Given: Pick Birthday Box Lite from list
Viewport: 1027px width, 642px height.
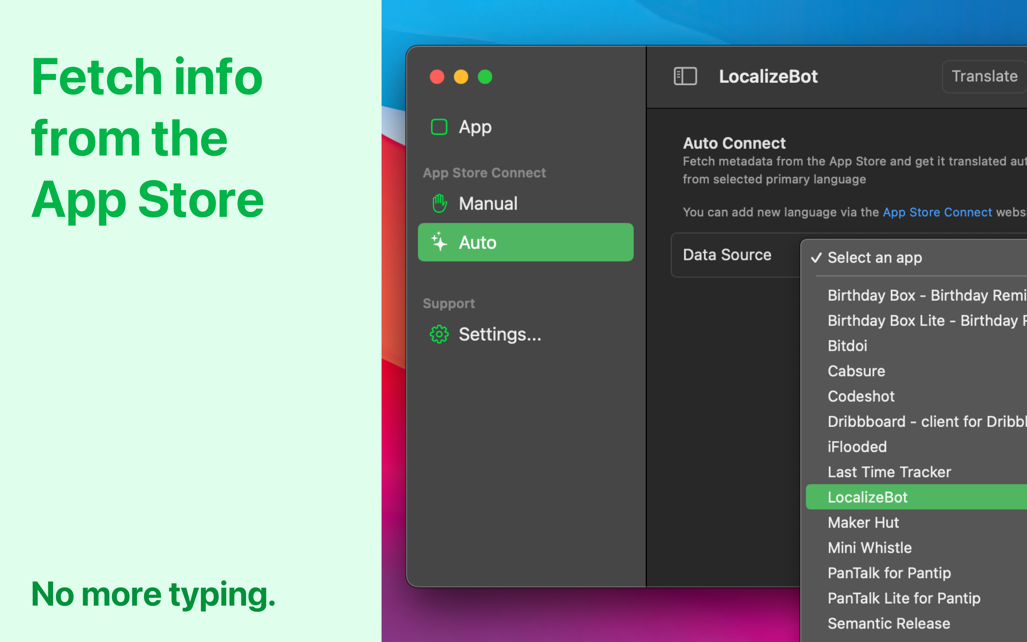Looking at the screenshot, I should pos(917,320).
